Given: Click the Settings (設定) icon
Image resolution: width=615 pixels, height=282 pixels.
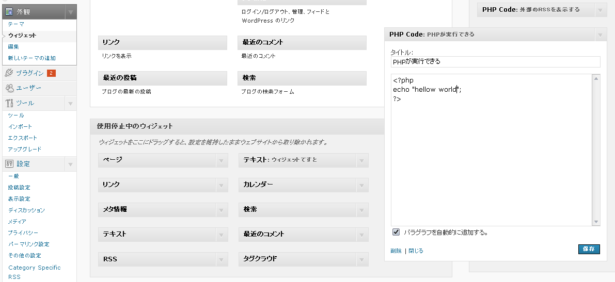Looking at the screenshot, I should click(9, 164).
